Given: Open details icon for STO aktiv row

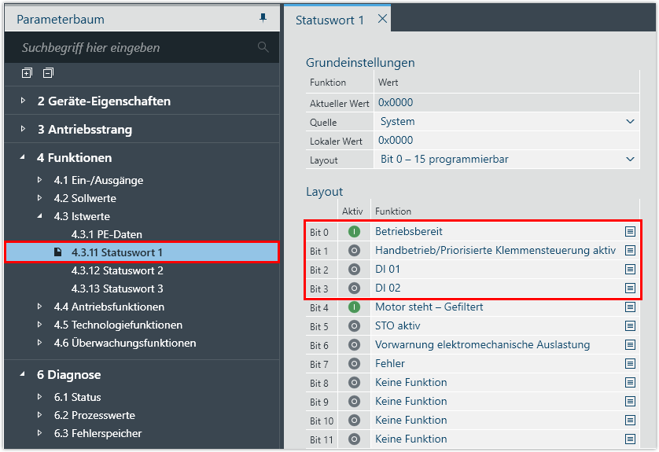Looking at the screenshot, I should click(630, 326).
